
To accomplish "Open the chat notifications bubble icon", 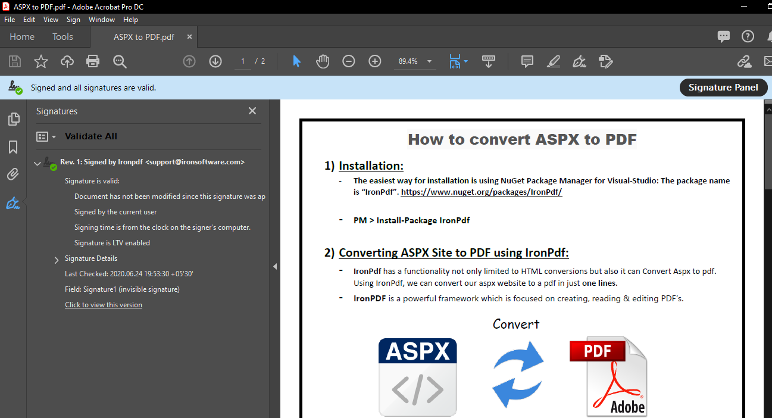I will coord(724,36).
